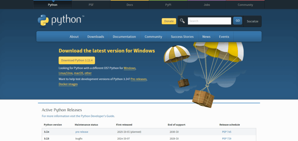Follow the Windows OS link

[x=130, y=68]
